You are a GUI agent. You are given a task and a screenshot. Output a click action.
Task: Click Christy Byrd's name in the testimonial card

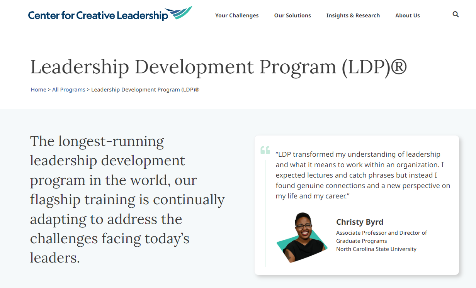360,222
